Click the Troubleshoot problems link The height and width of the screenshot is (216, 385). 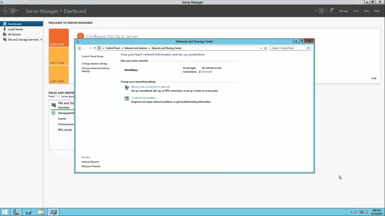tap(143, 98)
